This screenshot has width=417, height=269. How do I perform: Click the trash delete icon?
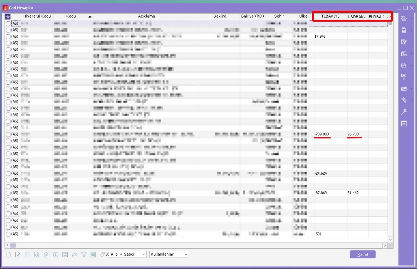[x=27, y=254]
